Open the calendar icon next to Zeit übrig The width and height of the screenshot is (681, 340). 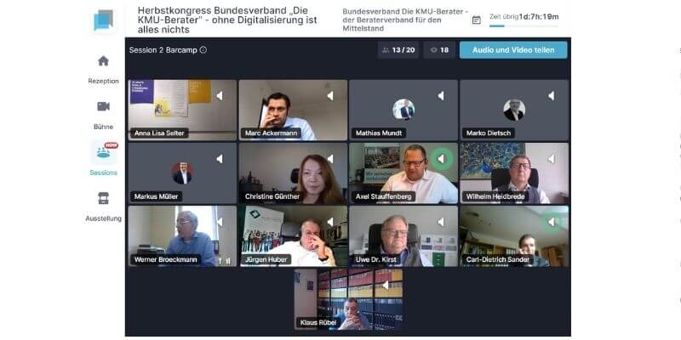477,20
